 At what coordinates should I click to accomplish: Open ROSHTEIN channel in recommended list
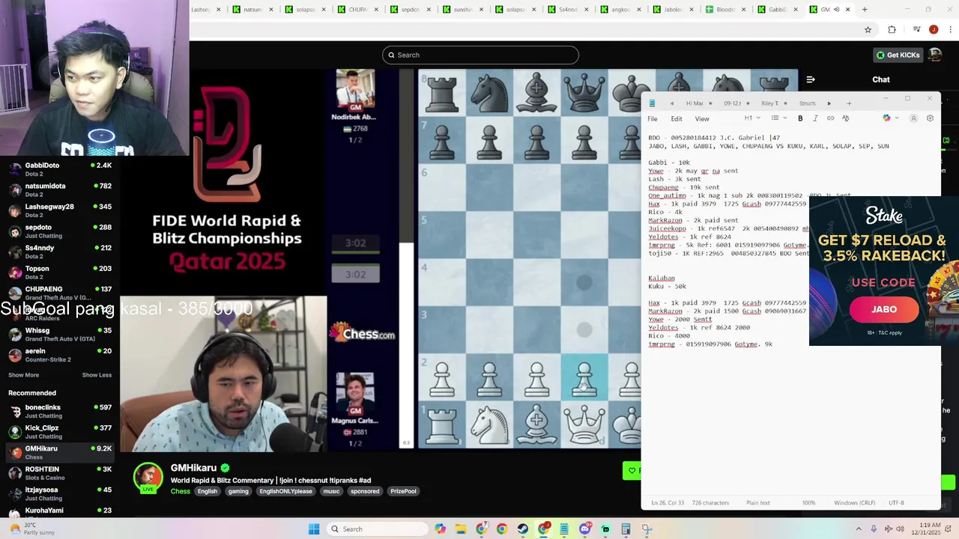(60, 473)
